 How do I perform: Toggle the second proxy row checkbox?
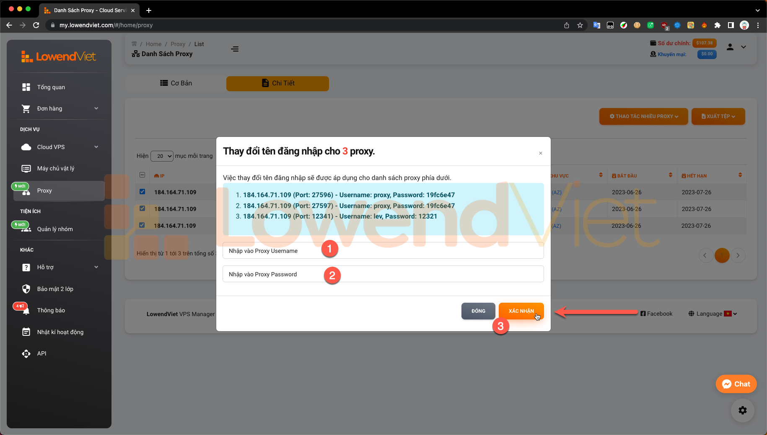coord(142,208)
